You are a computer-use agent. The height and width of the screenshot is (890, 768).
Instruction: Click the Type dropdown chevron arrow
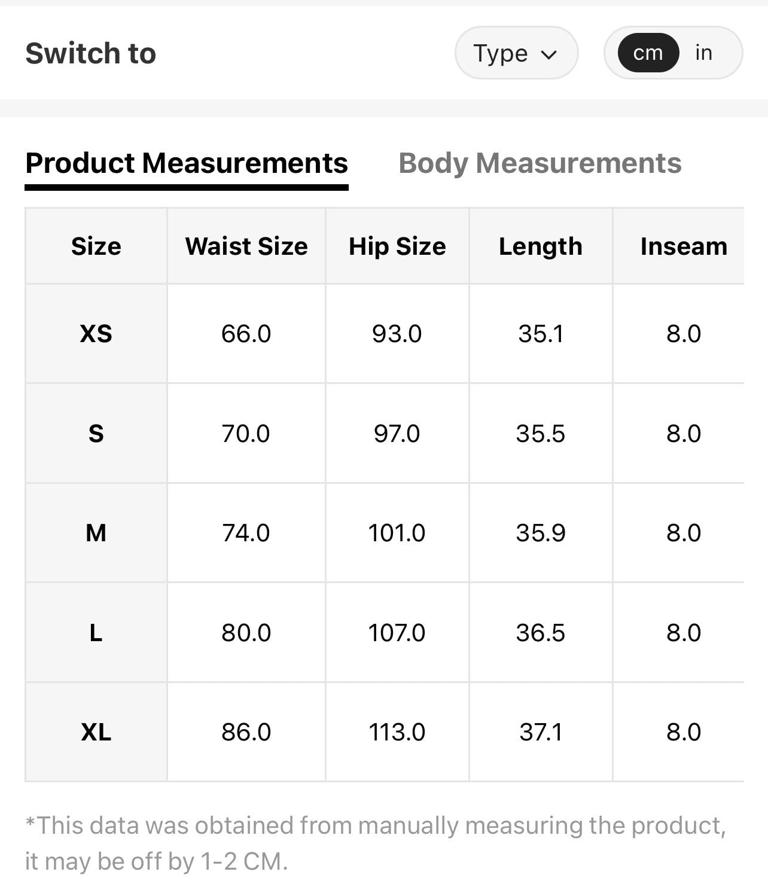[548, 54]
